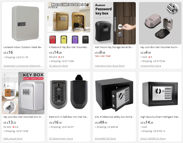The width and height of the screenshot is (183, 143).
Task: Open the 4 Password Key Box Wall Mounted title
Action: [69, 47]
